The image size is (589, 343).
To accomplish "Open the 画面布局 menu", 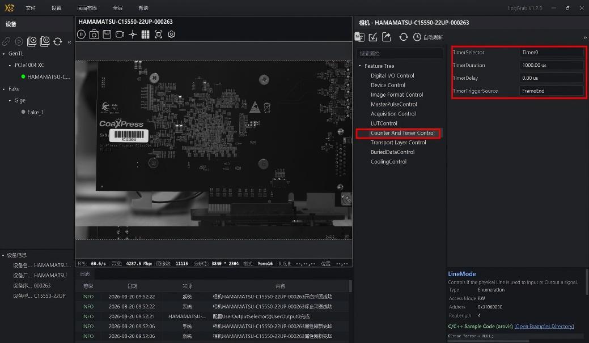I will [87, 8].
